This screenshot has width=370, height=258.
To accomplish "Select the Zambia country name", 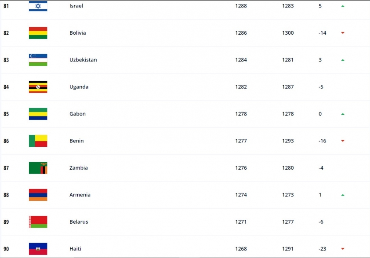I will (79, 168).
